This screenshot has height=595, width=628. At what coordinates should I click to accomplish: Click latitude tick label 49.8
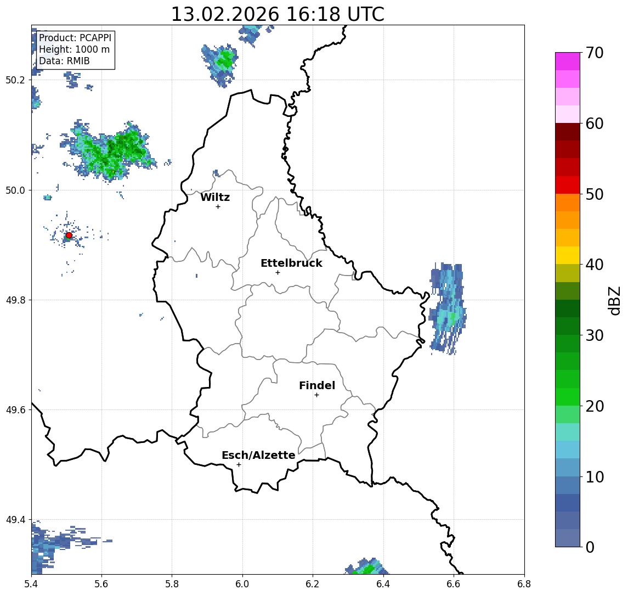point(15,300)
